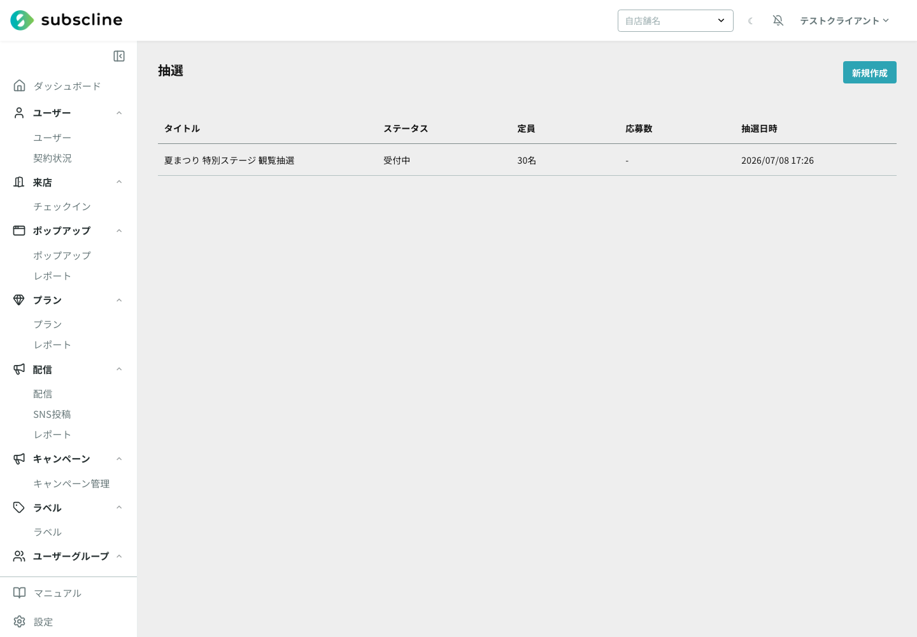Open the テストクライアント account menu
Image resolution: width=917 pixels, height=637 pixels.
[844, 21]
